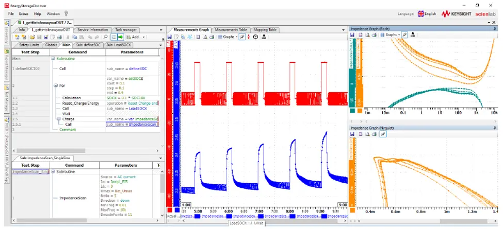Toggle the numbered list view icon
Screen dimensions: 503x229
[113, 37]
